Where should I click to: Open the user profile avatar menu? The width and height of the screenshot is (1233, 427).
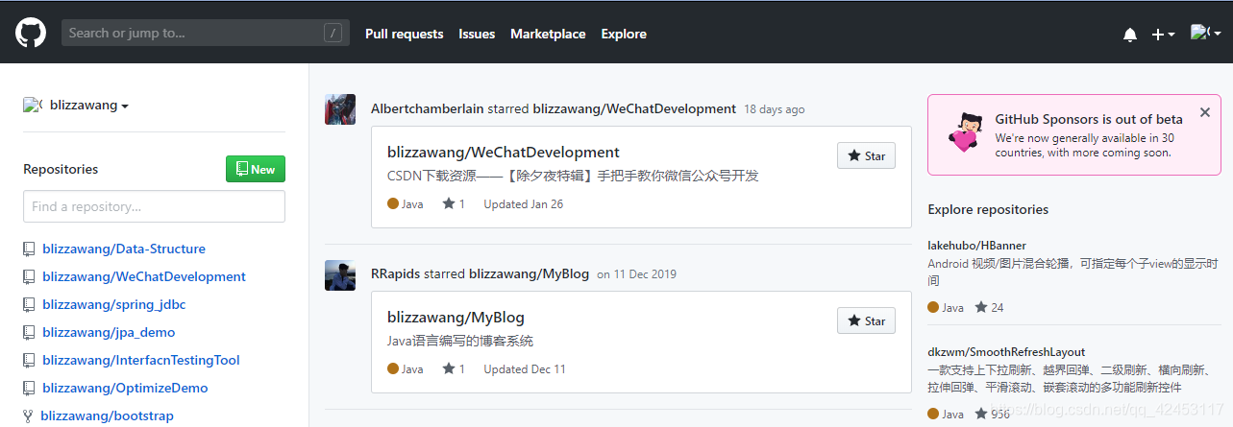point(1206,34)
